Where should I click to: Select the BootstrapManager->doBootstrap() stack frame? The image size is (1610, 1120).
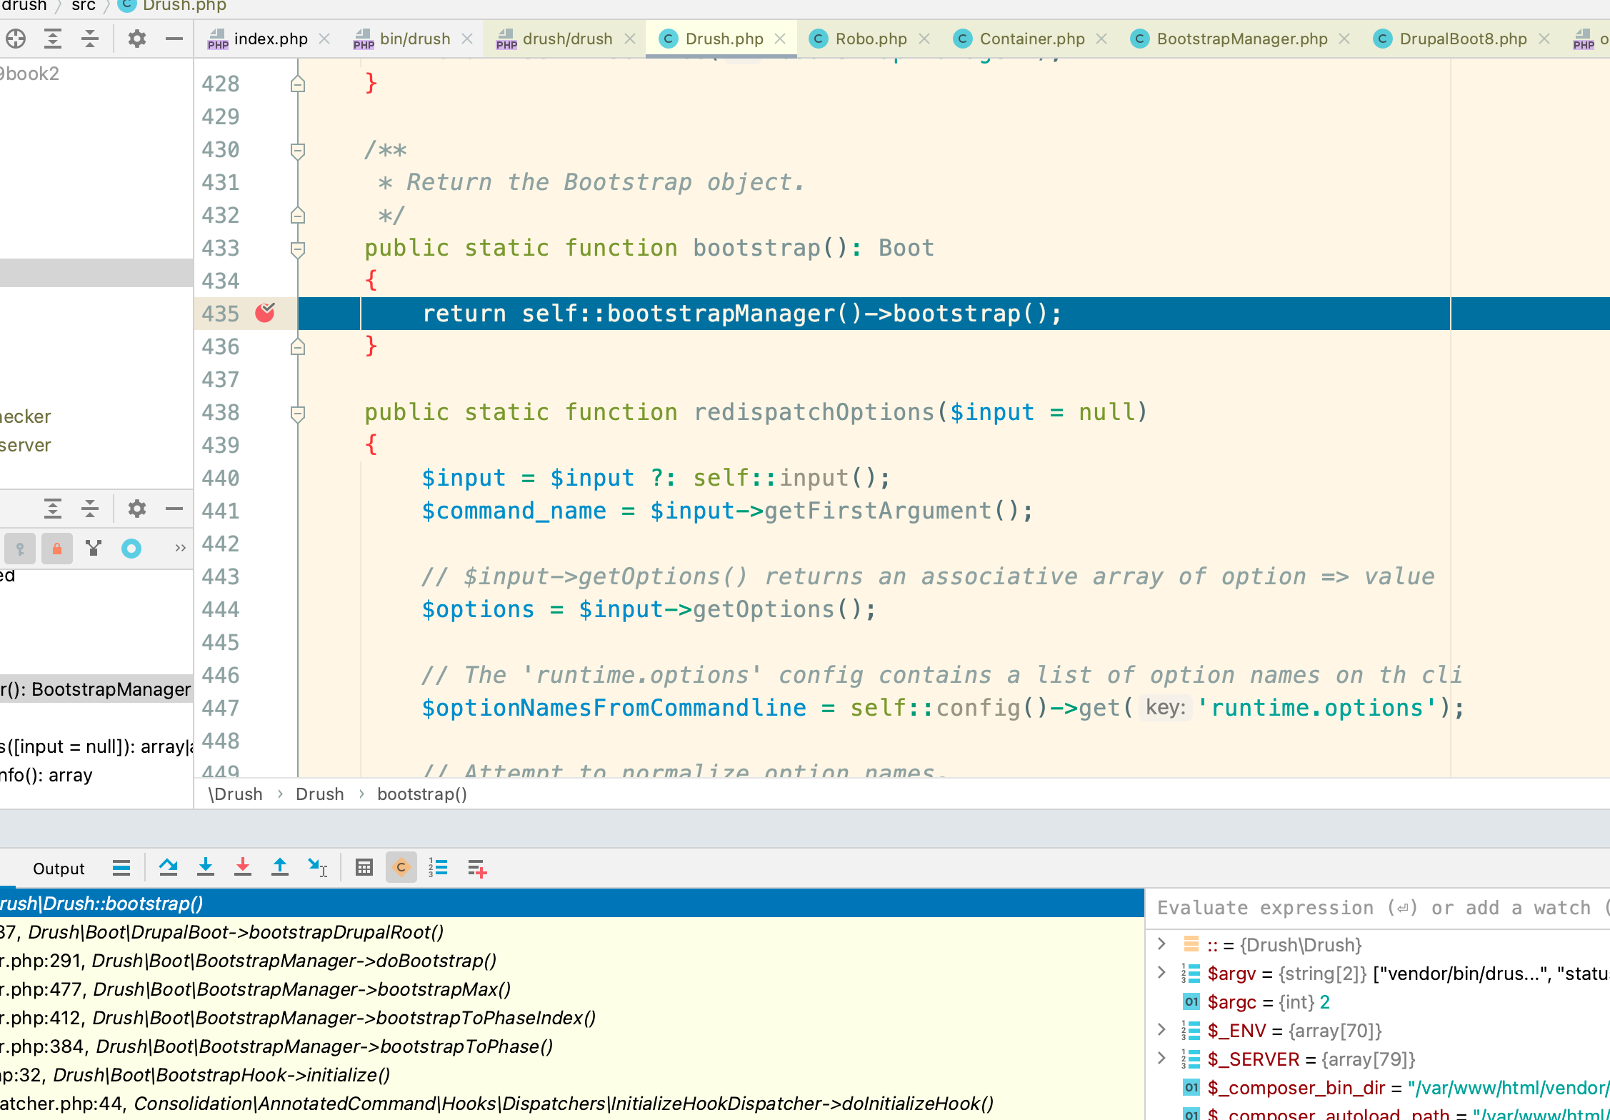coord(571,961)
